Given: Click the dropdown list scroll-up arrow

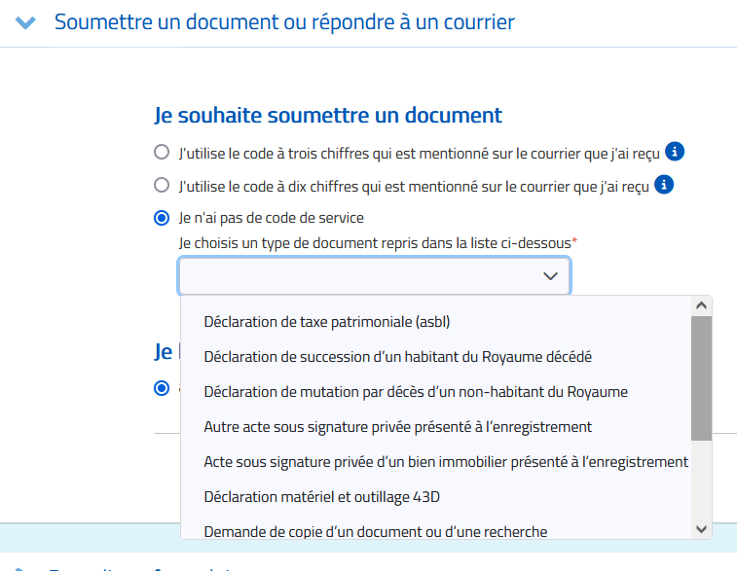Looking at the screenshot, I should [x=701, y=305].
